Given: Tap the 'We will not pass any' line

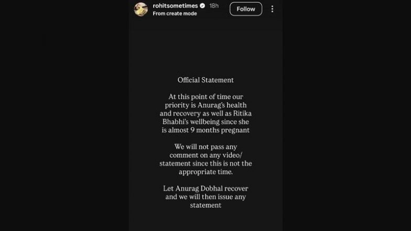Looking at the screenshot, I should (x=206, y=147).
